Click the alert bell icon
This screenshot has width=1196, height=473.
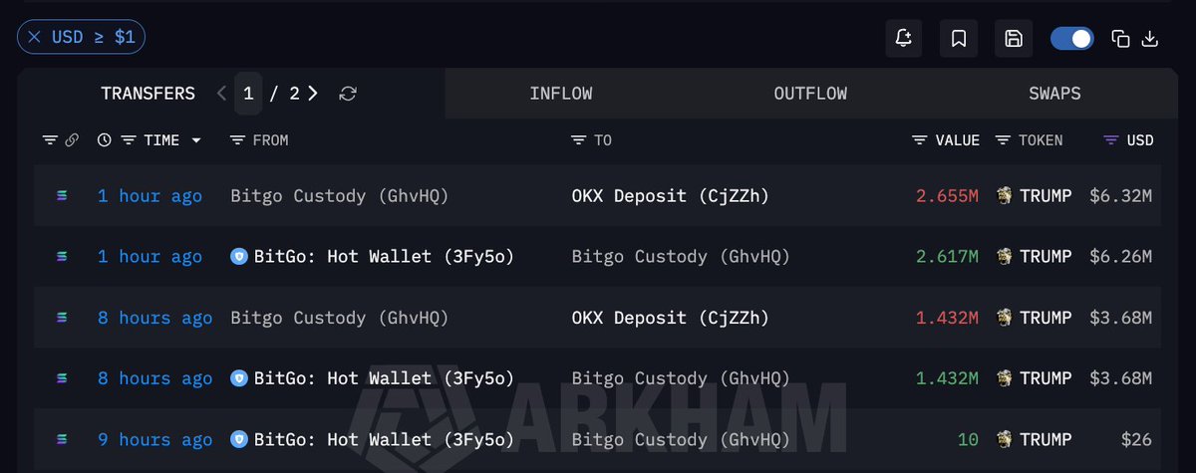pos(904,39)
